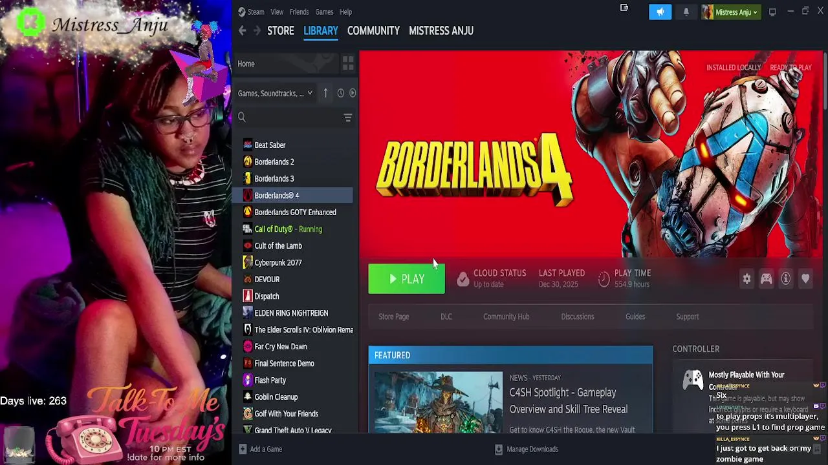Go to the STORE tab
This screenshot has width=828, height=465.
[x=281, y=30]
